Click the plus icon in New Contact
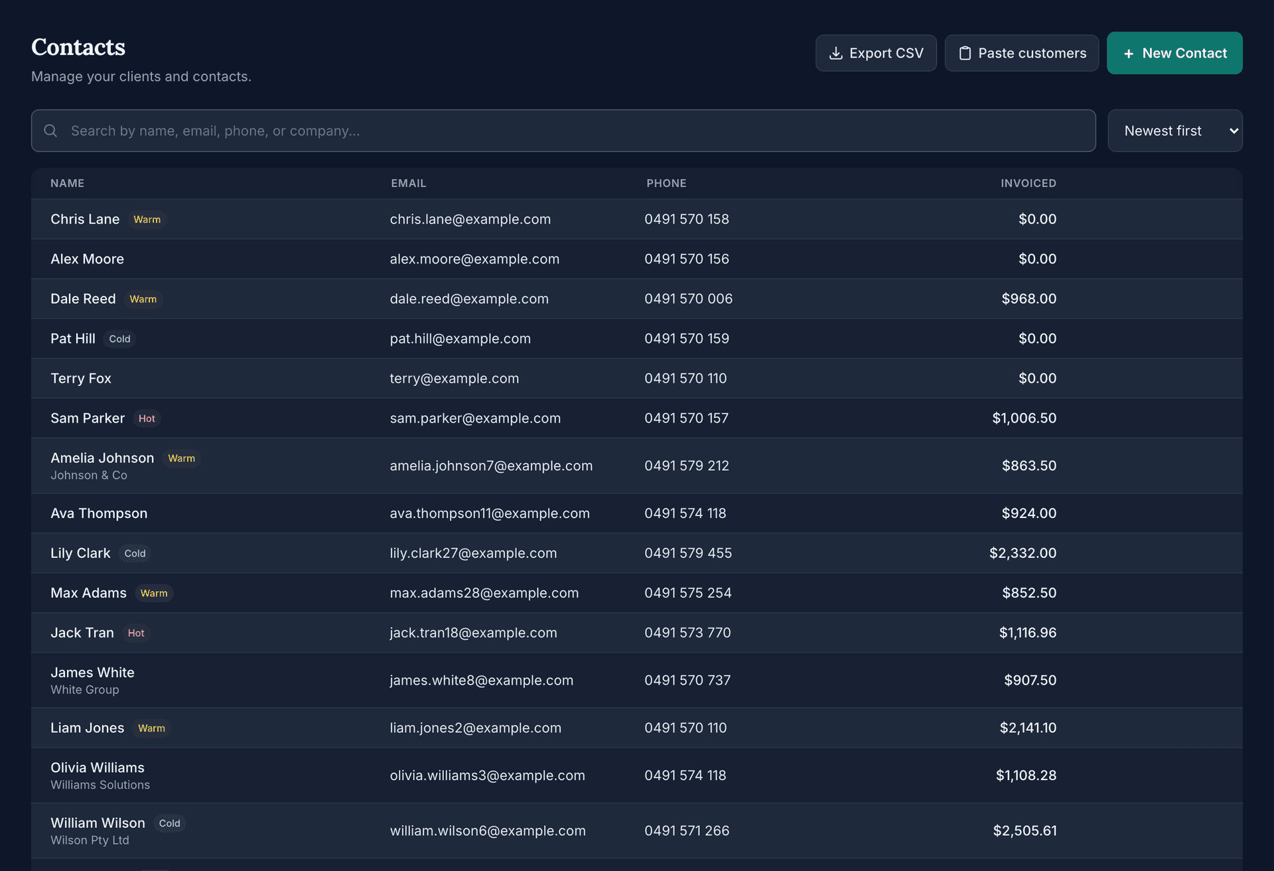The width and height of the screenshot is (1274, 871). pyautogui.click(x=1129, y=53)
